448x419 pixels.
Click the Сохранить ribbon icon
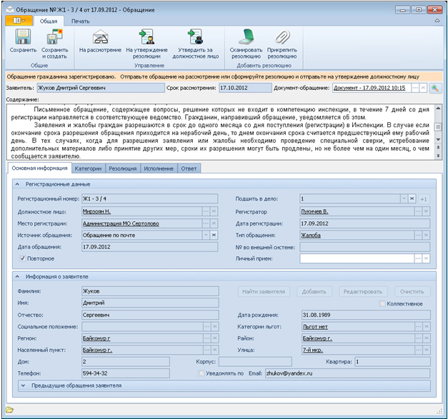click(x=23, y=37)
